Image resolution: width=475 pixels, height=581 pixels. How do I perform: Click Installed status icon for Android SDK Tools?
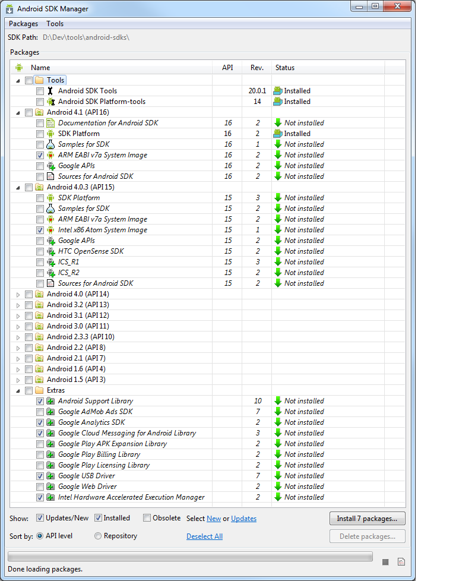tap(278, 91)
